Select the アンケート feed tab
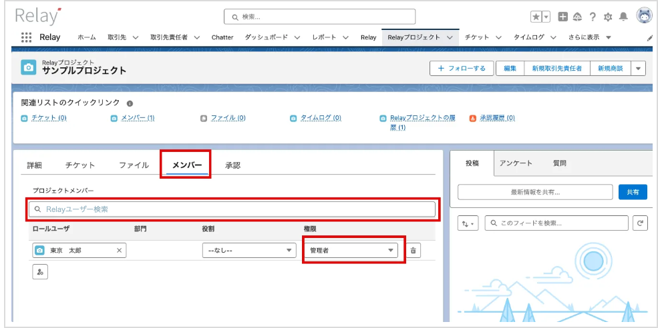 coord(516,163)
